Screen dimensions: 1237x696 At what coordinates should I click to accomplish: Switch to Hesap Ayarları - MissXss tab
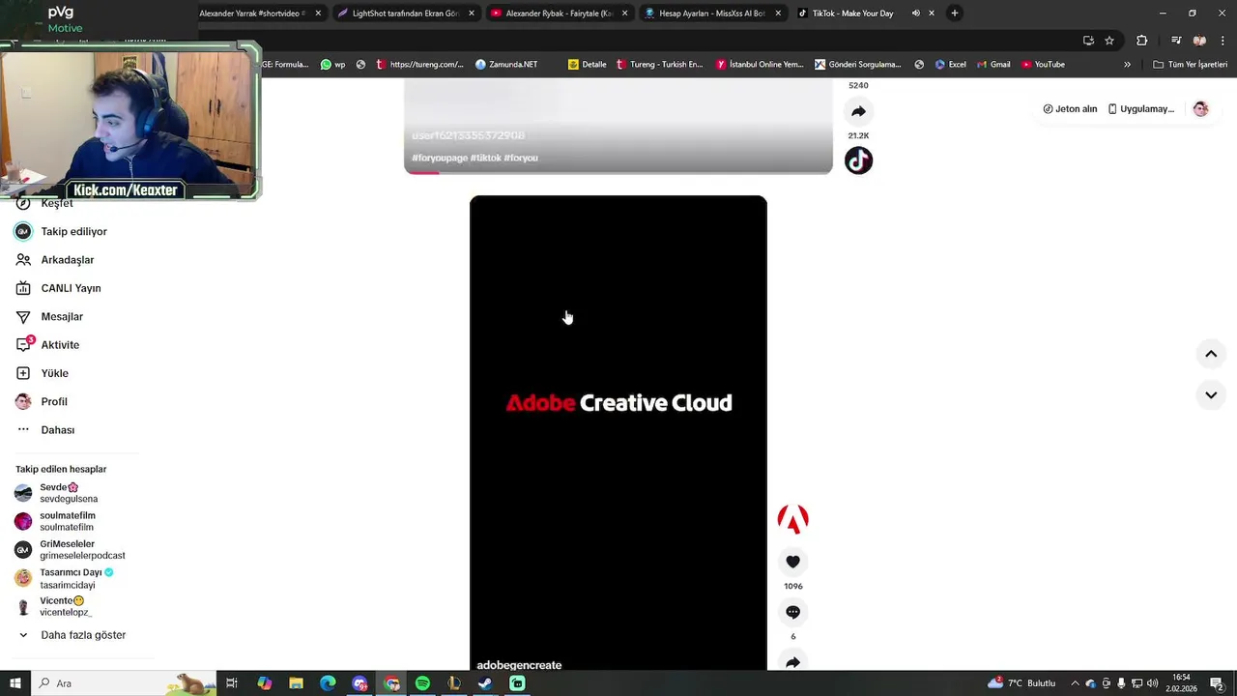pos(712,14)
